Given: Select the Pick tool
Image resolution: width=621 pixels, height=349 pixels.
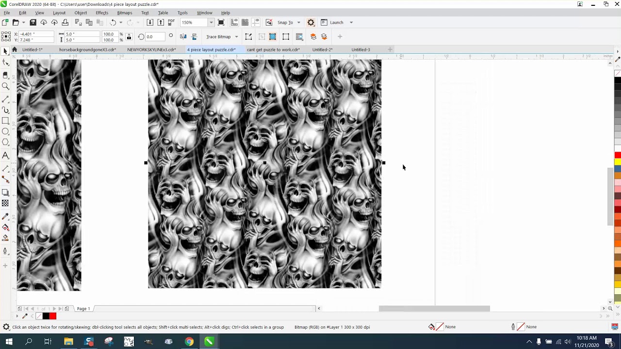Looking at the screenshot, I should coord(5,51).
